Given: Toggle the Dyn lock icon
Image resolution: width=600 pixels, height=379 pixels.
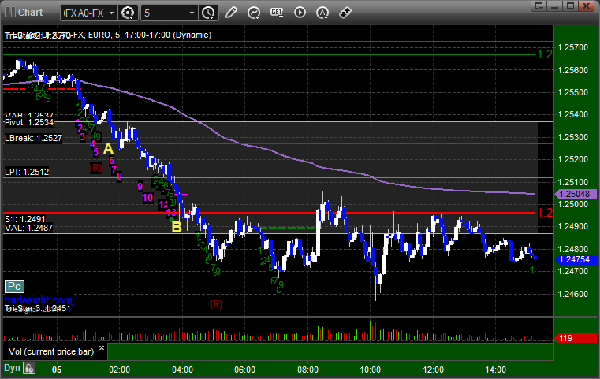Looking at the screenshot, I should pyautogui.click(x=29, y=367).
